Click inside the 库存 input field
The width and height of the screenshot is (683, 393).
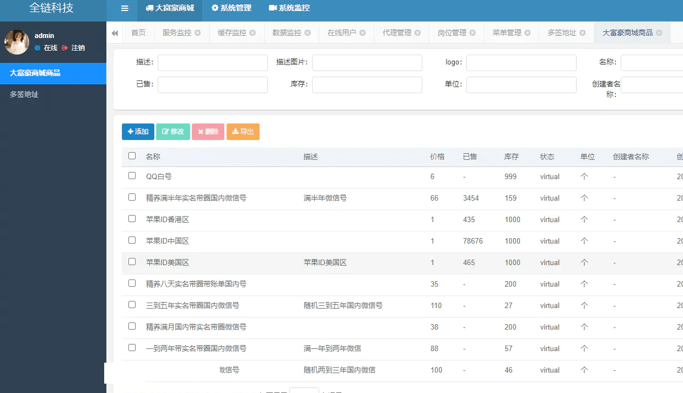coord(367,84)
